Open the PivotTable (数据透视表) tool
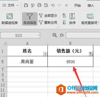 10,19
